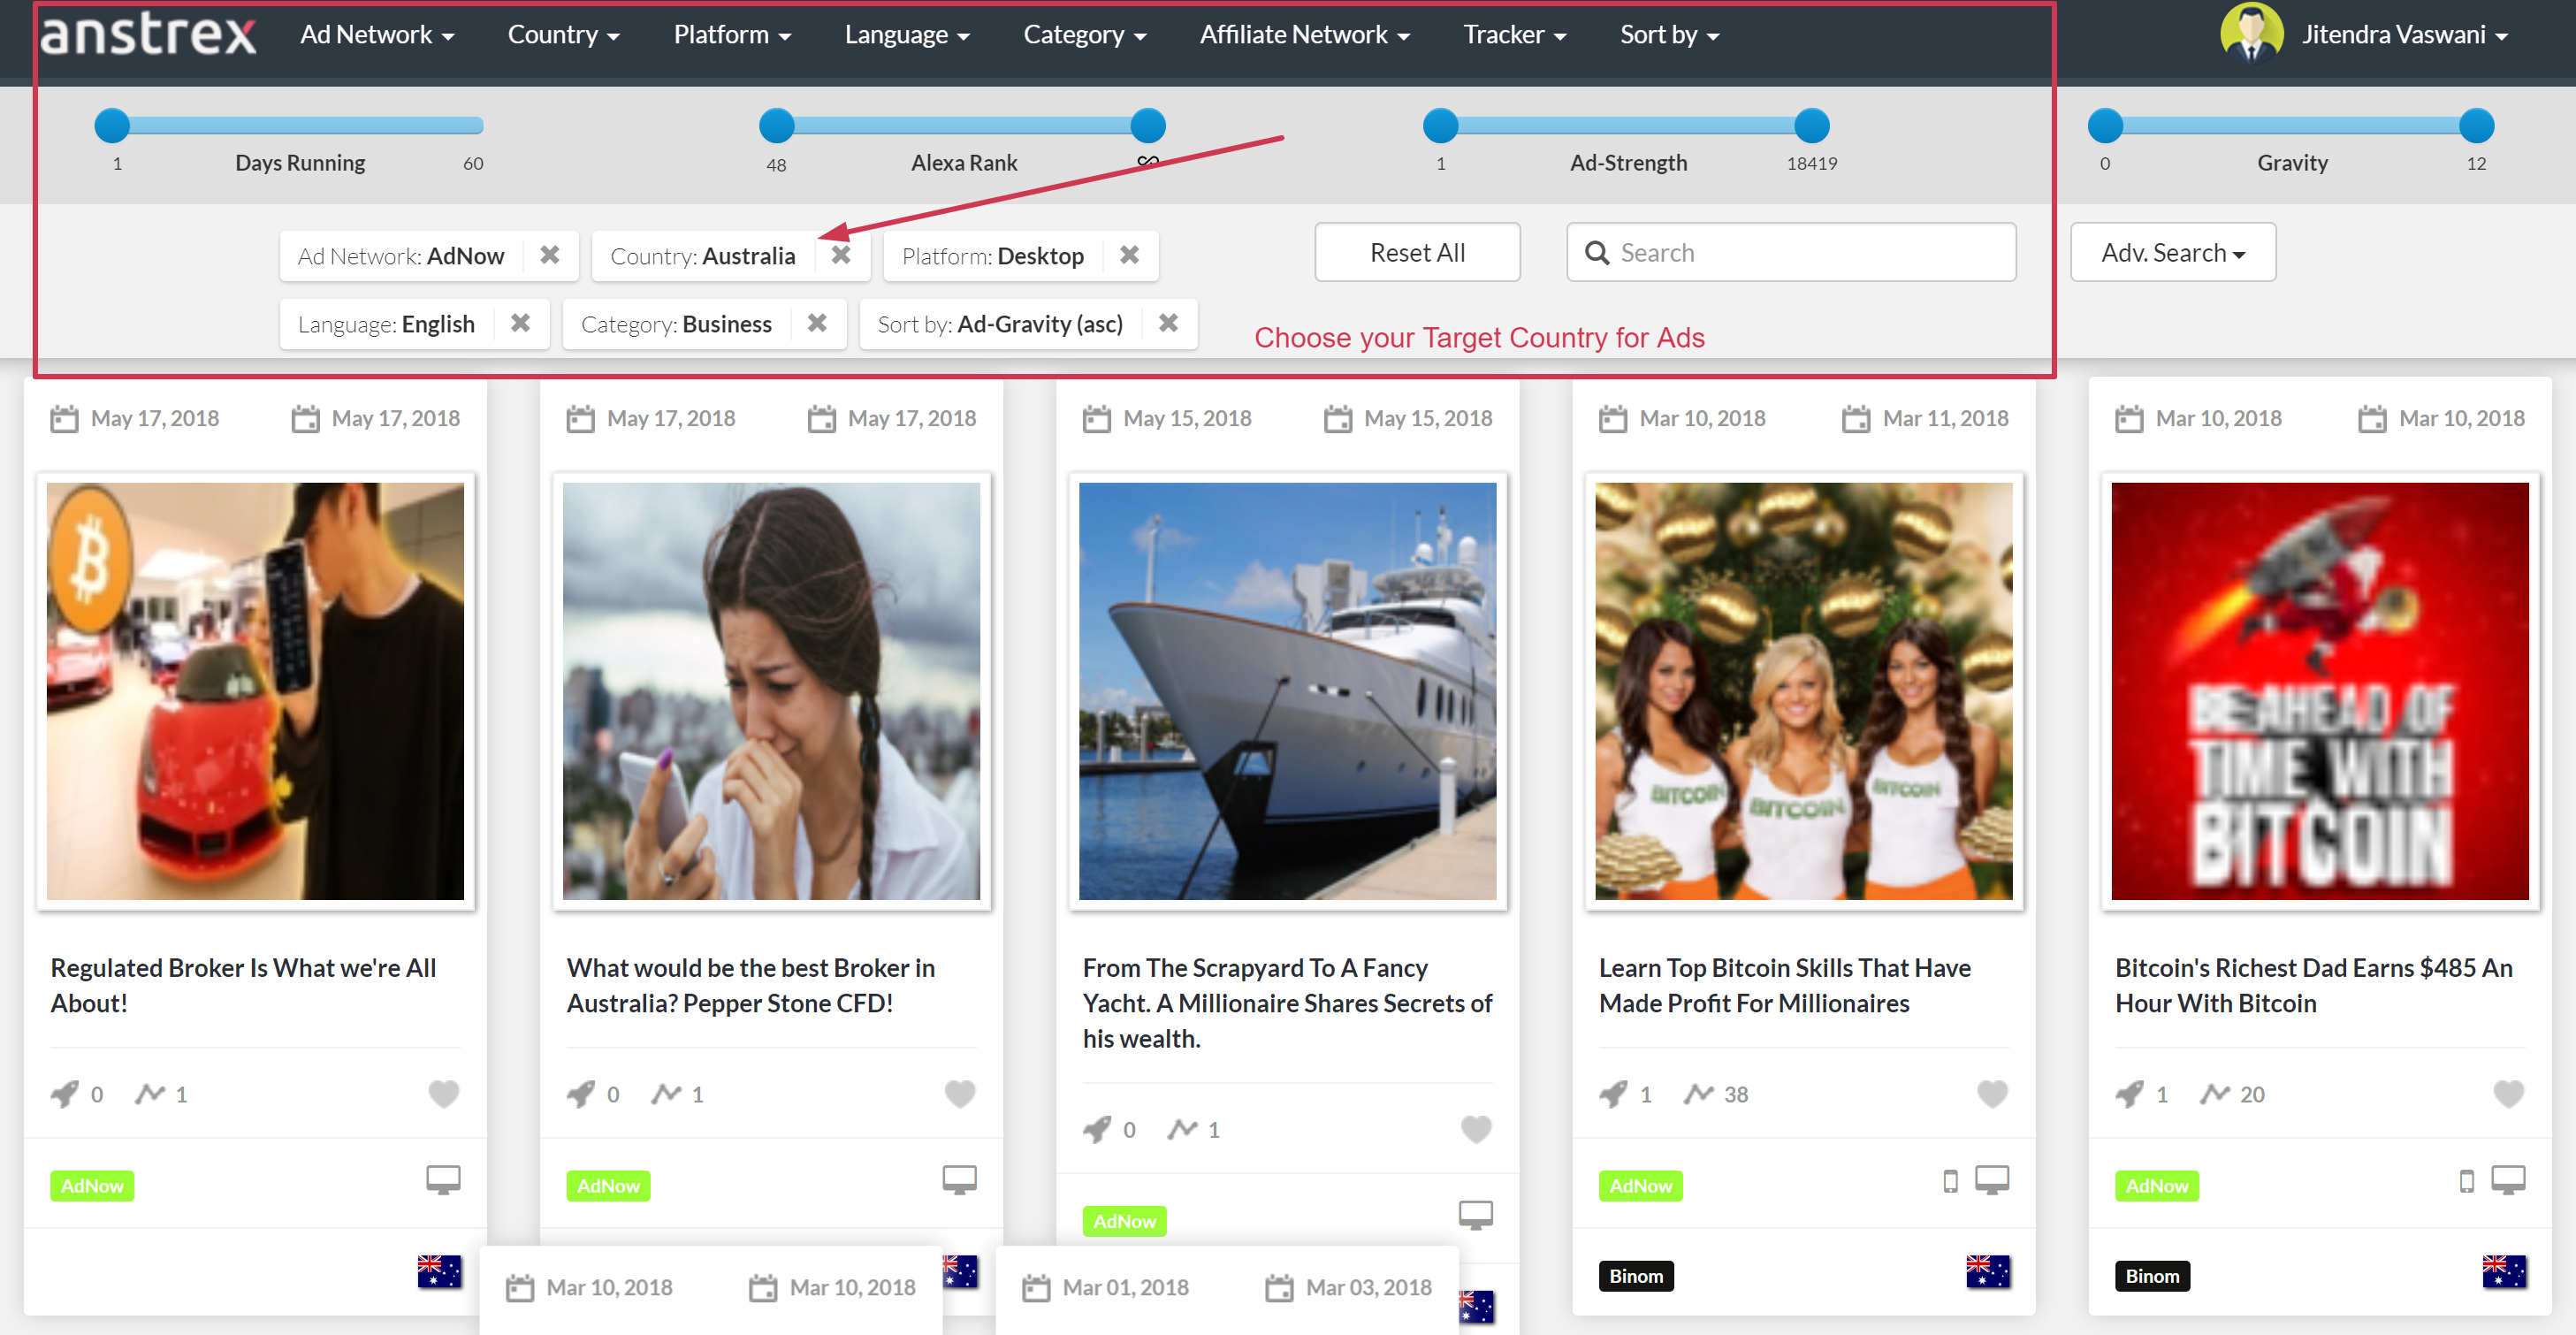
Task: Toggle the heart on the Pepper Stone CFD ad
Action: (959, 1094)
